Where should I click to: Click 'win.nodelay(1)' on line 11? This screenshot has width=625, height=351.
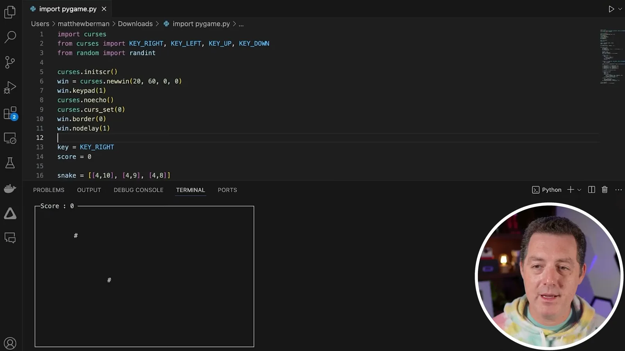(x=84, y=128)
